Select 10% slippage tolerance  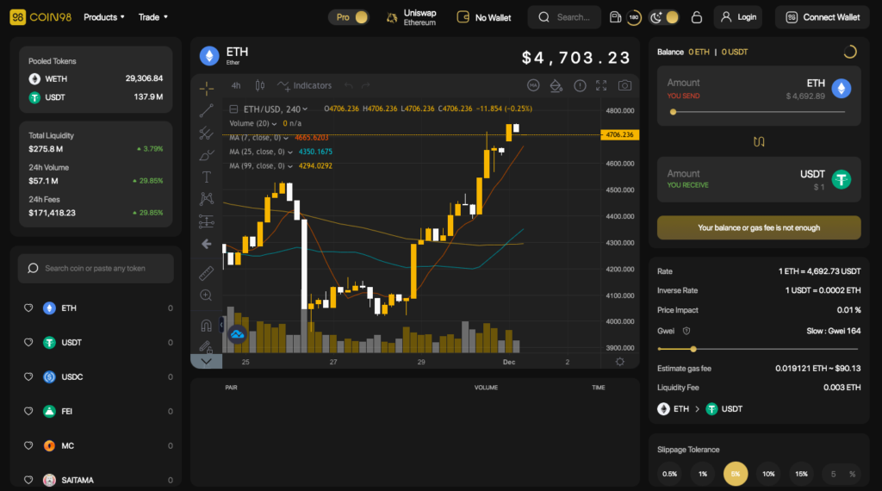[x=768, y=474]
